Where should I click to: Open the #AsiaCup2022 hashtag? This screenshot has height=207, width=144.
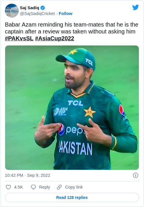pyautogui.click(x=55, y=38)
